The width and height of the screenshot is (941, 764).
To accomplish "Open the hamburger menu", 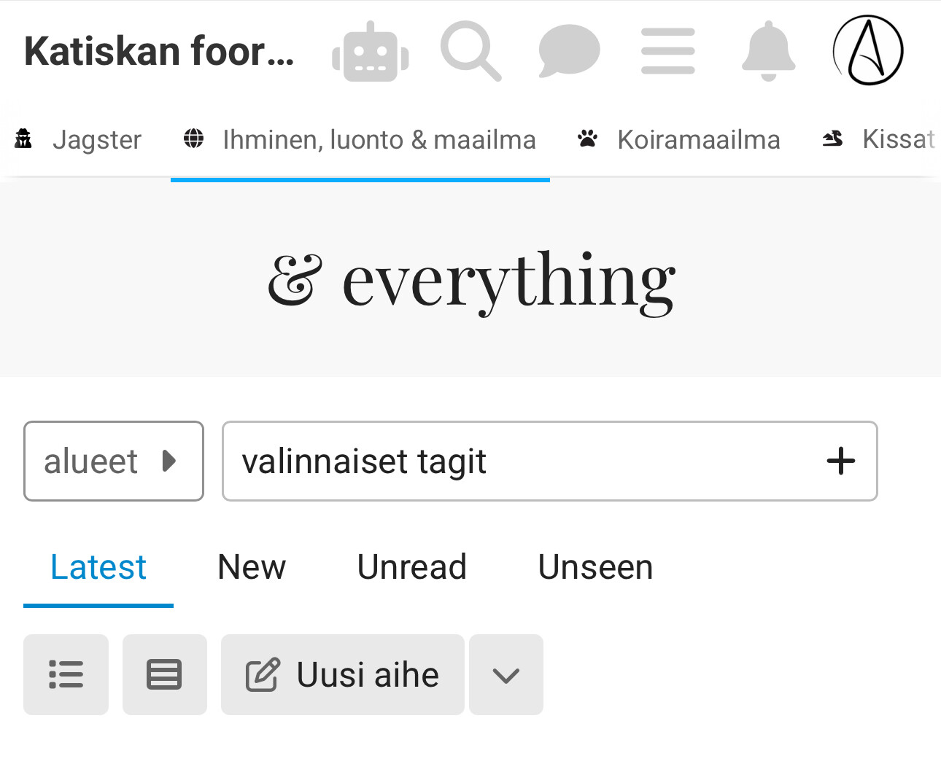I will (x=667, y=51).
